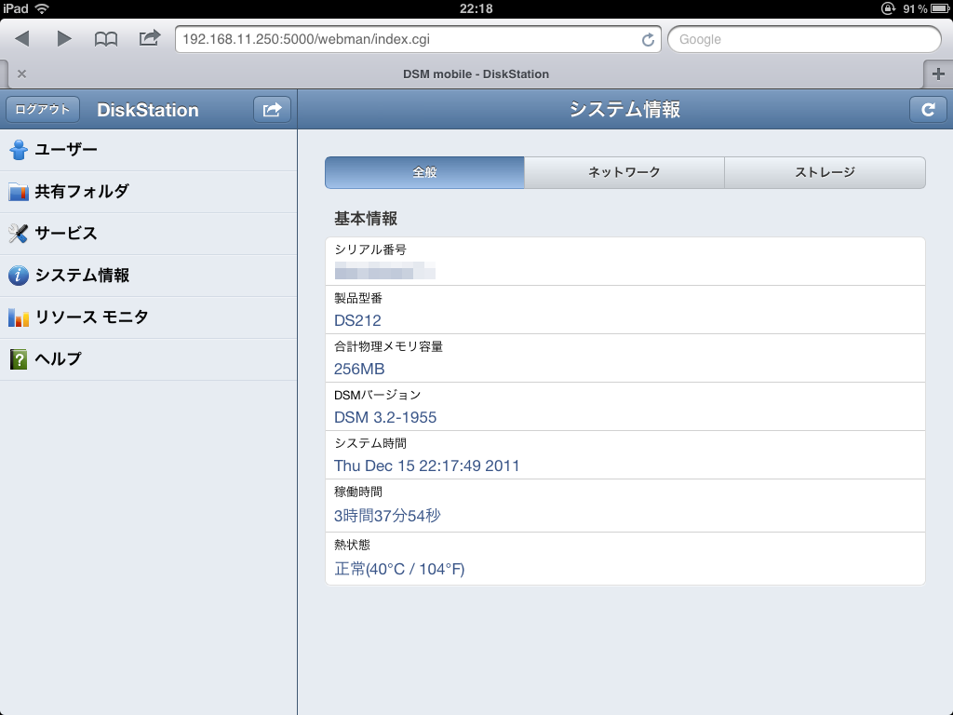Tap the rotation lock icon in status bar
Screen dimensions: 953x715
[x=888, y=8]
